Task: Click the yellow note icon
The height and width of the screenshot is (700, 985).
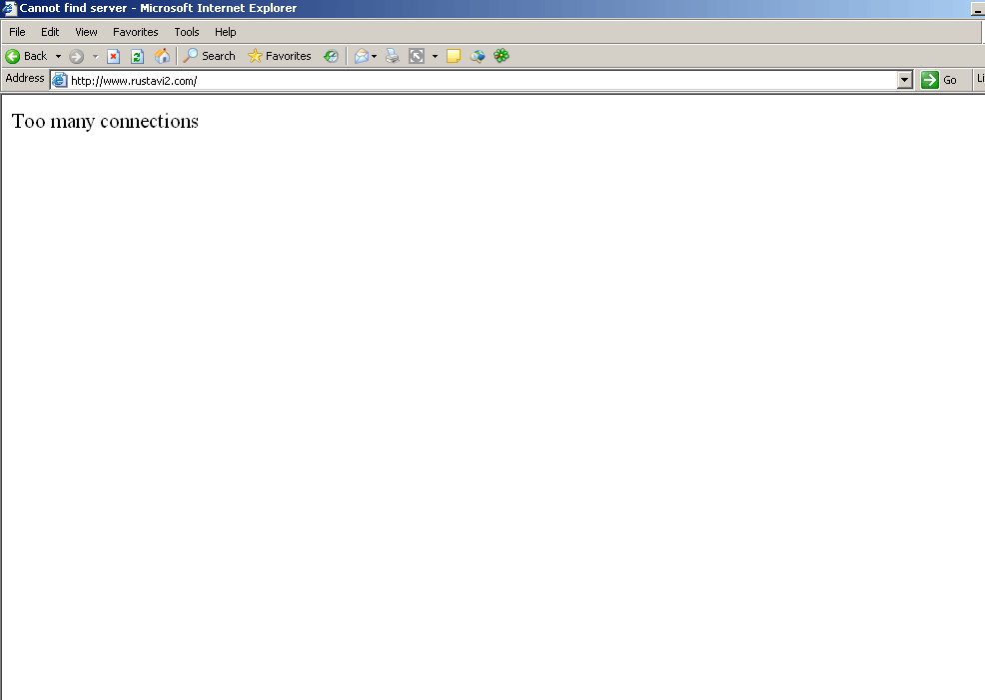Action: tap(454, 57)
